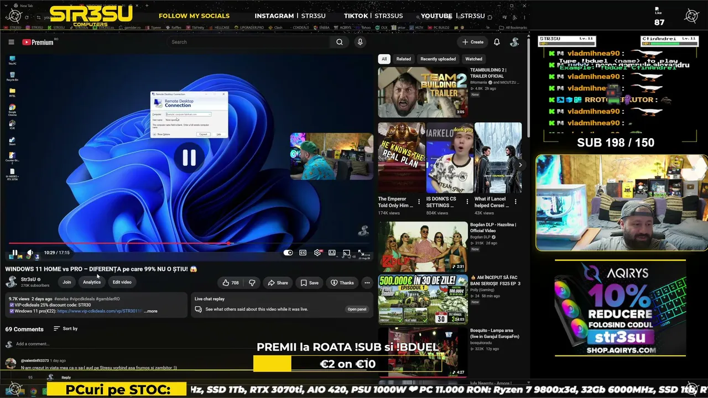Open options for IS DONK'S CS SETTINGS short
This screenshot has width=708, height=398.
point(467,202)
